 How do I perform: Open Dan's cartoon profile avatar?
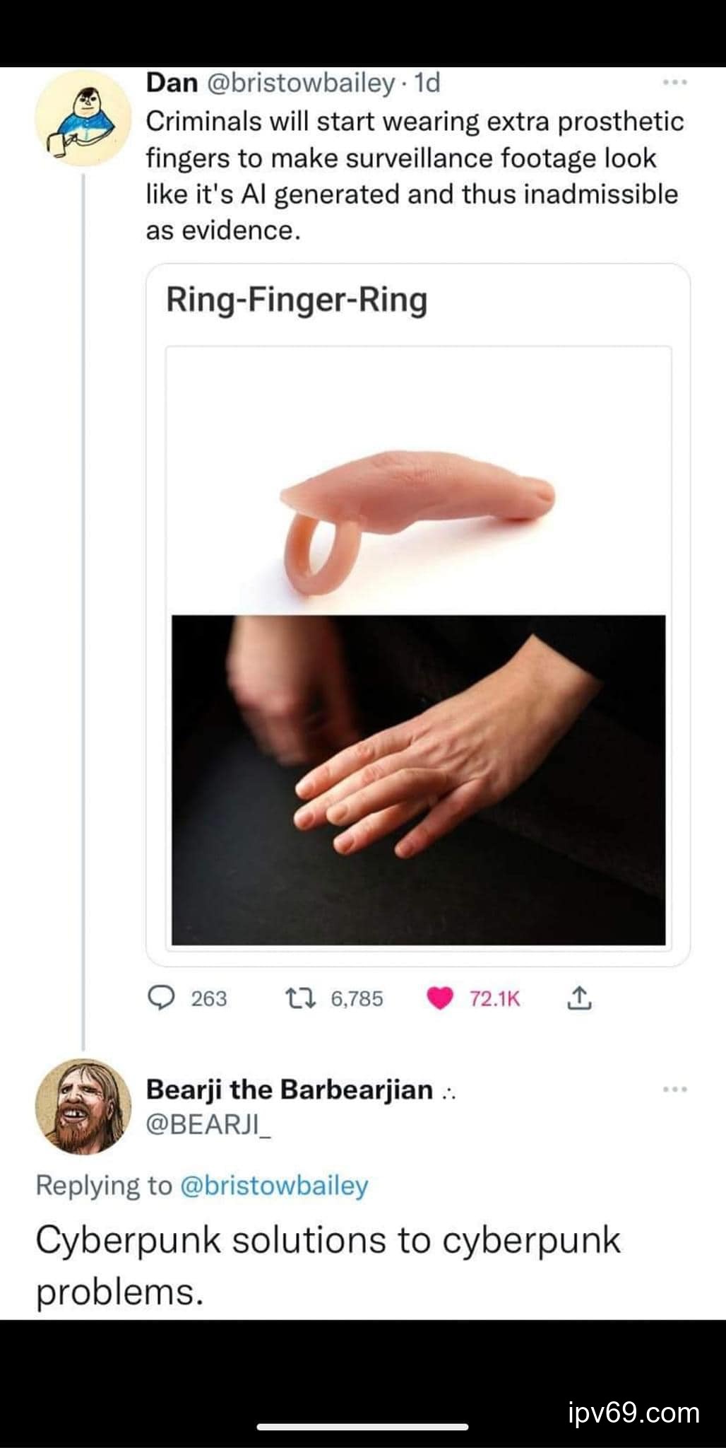[x=83, y=117]
